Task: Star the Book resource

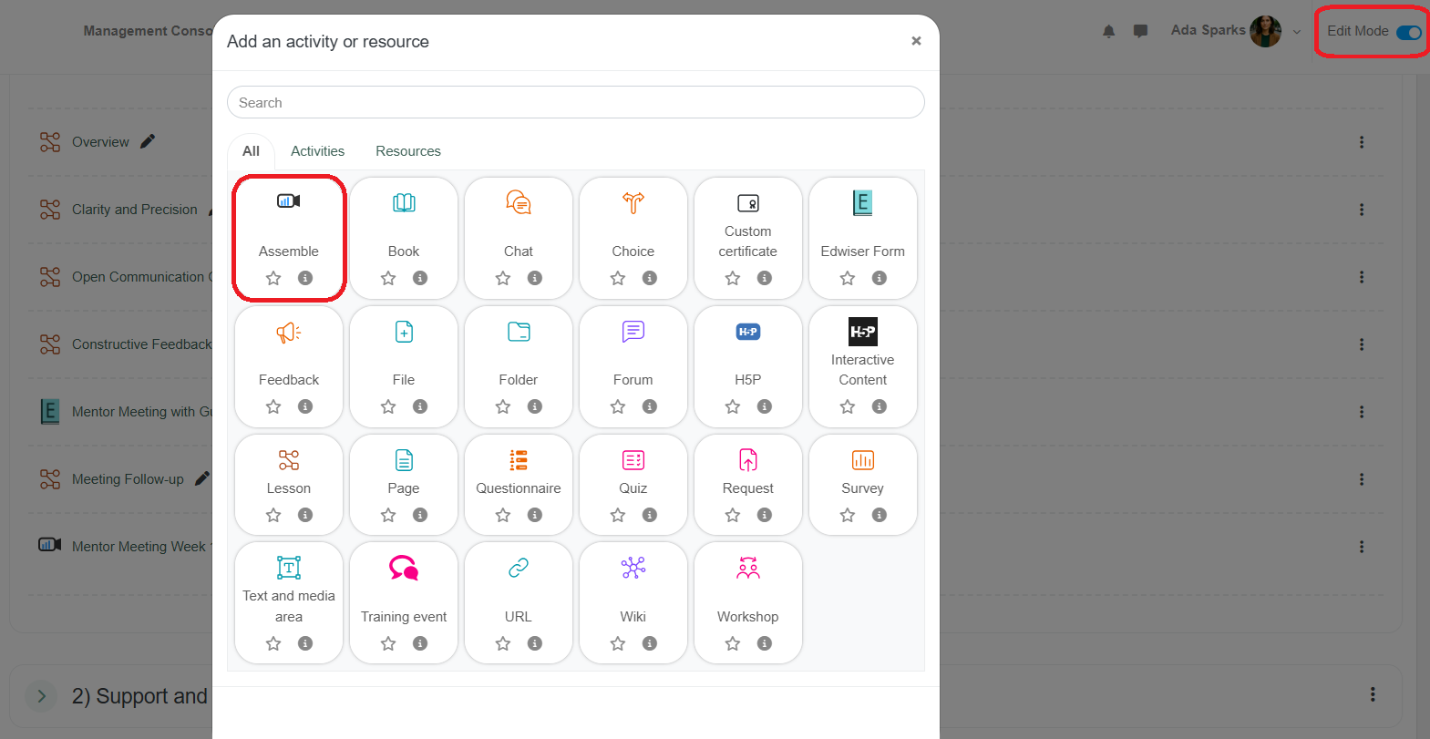Action: [388, 278]
